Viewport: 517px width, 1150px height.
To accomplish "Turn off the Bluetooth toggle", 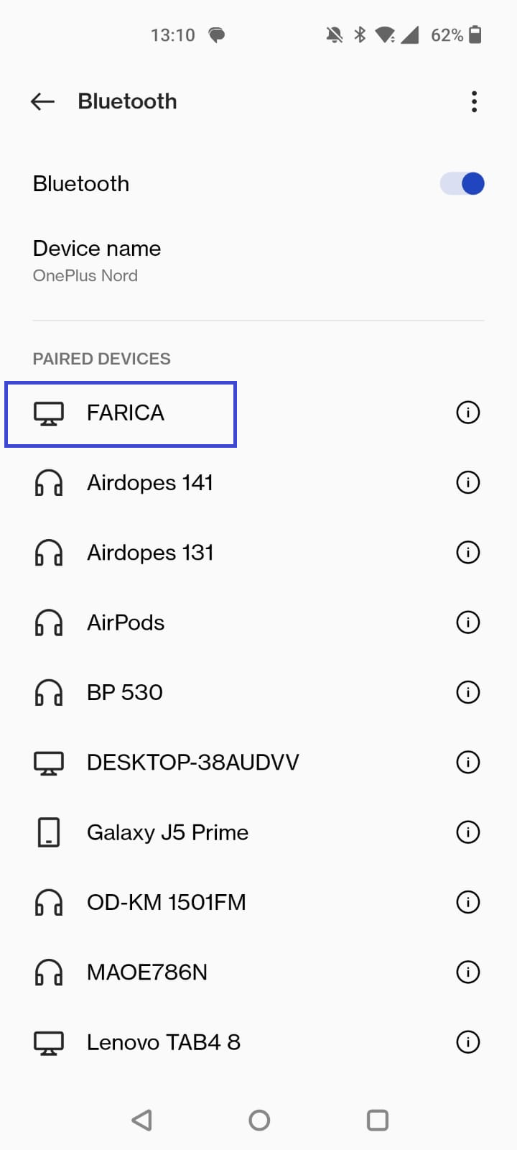I will click(462, 184).
